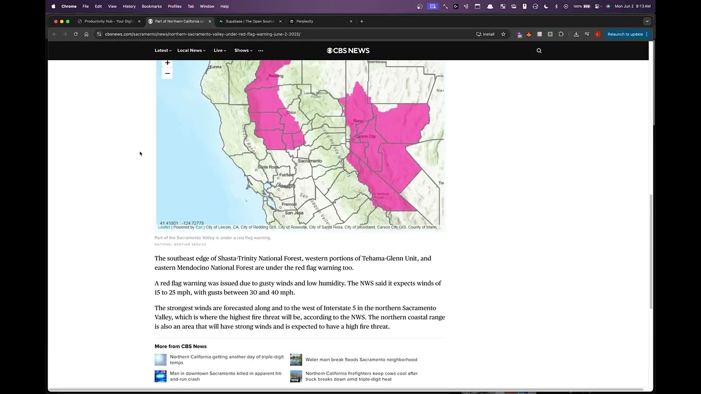
Task: Open the Esri attribution link
Action: pyautogui.click(x=199, y=227)
